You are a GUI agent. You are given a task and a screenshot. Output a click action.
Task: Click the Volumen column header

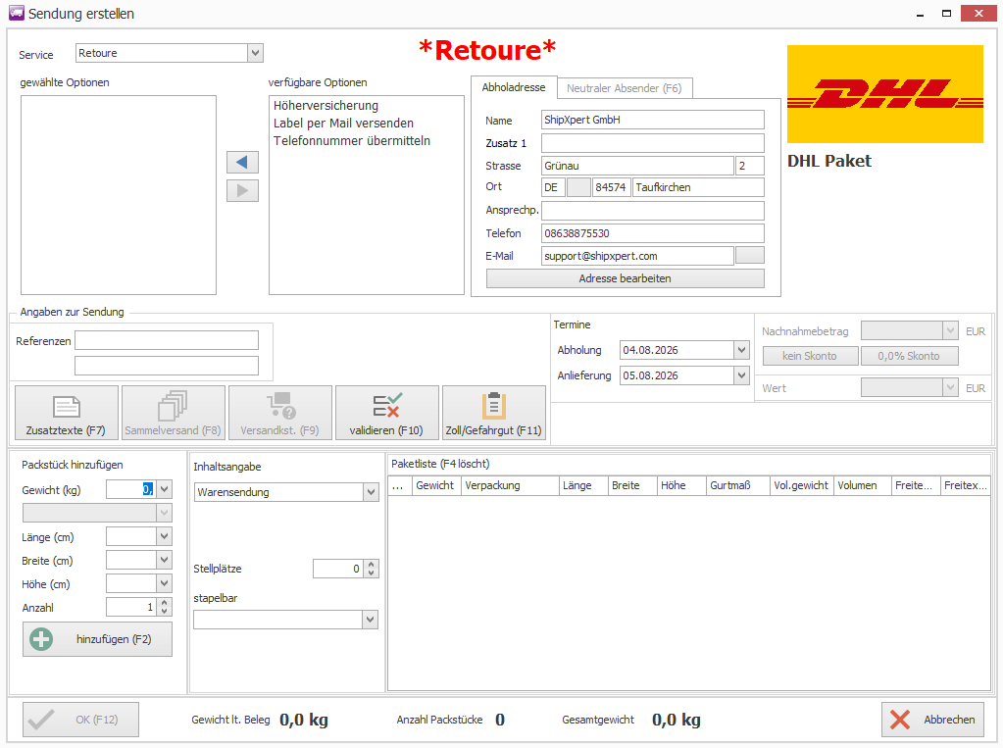(862, 485)
